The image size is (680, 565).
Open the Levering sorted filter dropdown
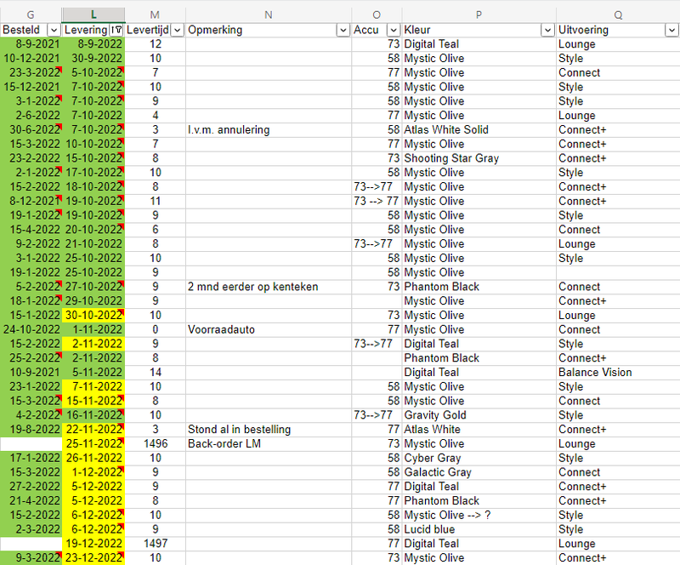tap(116, 30)
